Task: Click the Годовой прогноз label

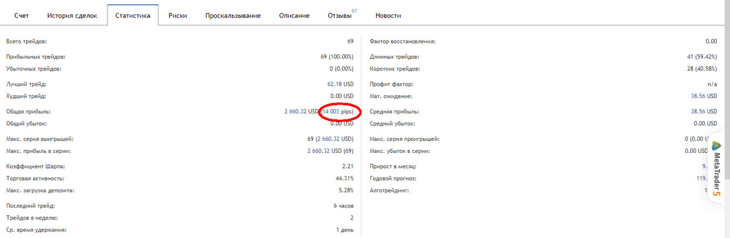Action: coord(393,178)
